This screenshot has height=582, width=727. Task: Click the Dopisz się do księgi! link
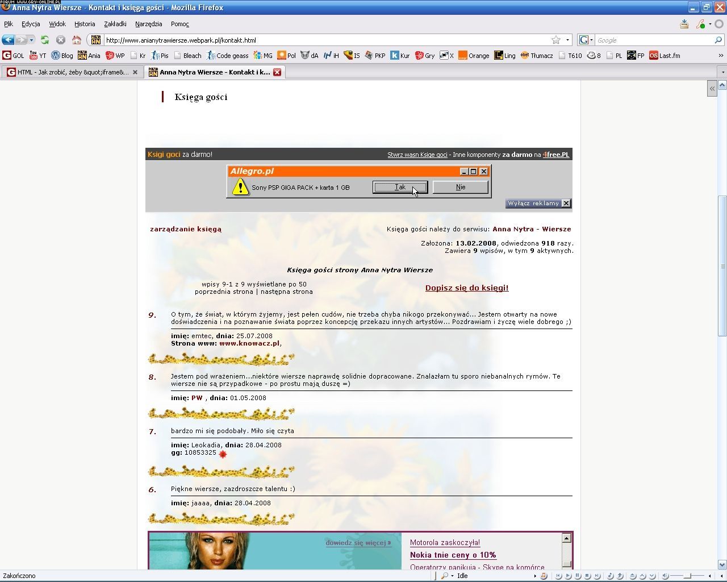[466, 288]
